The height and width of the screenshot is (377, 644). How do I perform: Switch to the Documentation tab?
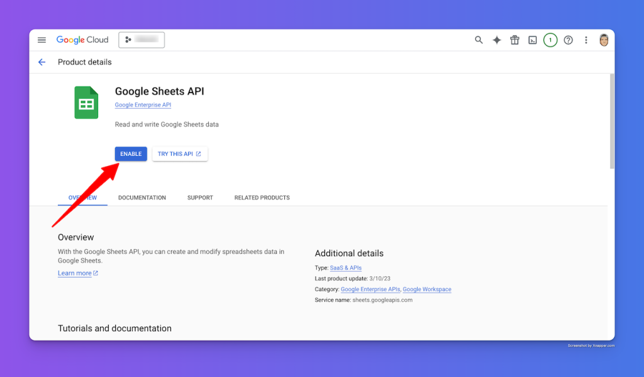142,198
